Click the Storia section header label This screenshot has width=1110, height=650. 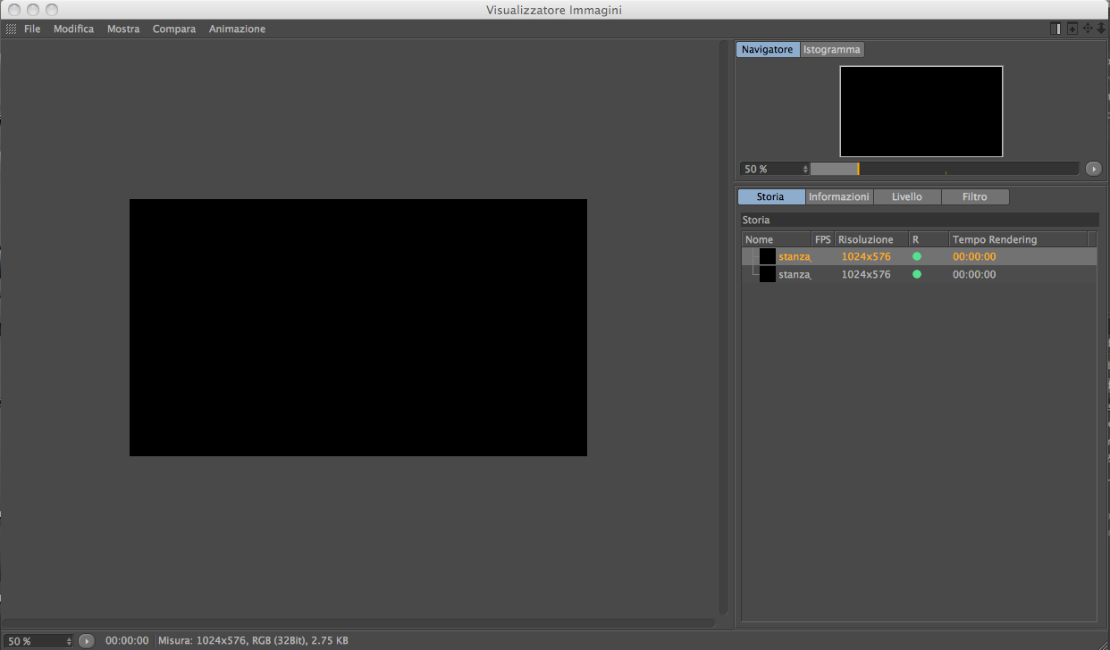click(756, 220)
